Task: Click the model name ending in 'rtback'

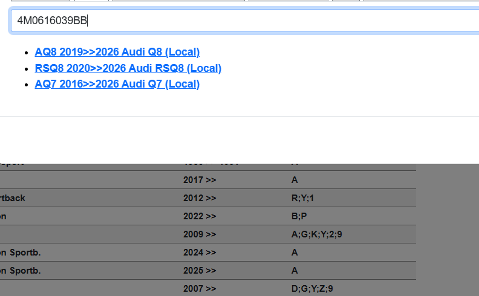Action: tap(13, 198)
